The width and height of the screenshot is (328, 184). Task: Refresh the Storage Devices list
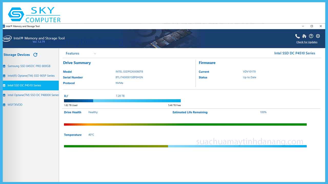click(x=35, y=55)
